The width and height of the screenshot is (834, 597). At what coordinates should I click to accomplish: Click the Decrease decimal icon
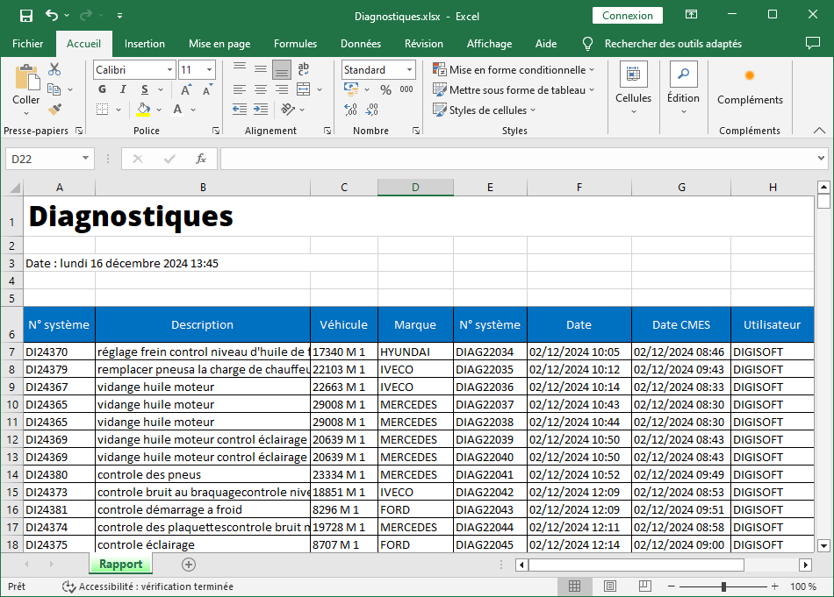click(x=372, y=110)
